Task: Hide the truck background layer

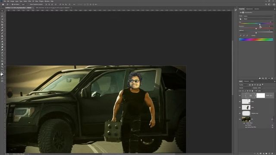Action: tap(240, 119)
